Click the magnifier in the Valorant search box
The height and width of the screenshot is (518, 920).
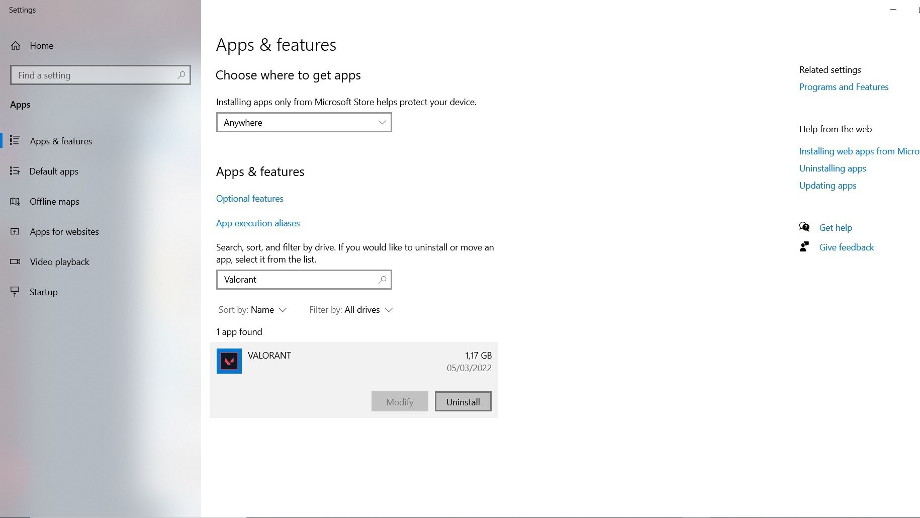pyautogui.click(x=383, y=280)
